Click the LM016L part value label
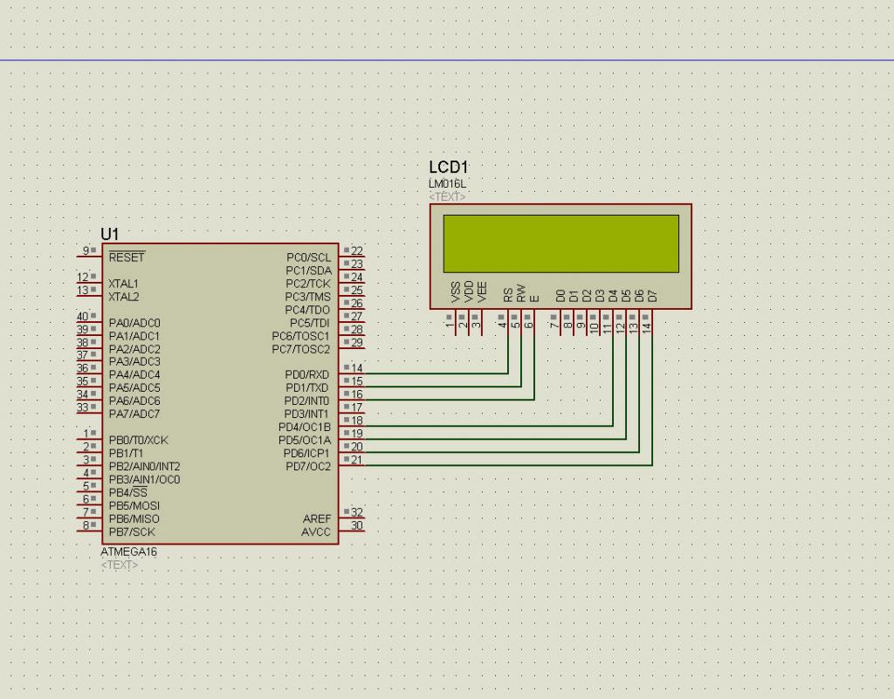 pos(447,183)
